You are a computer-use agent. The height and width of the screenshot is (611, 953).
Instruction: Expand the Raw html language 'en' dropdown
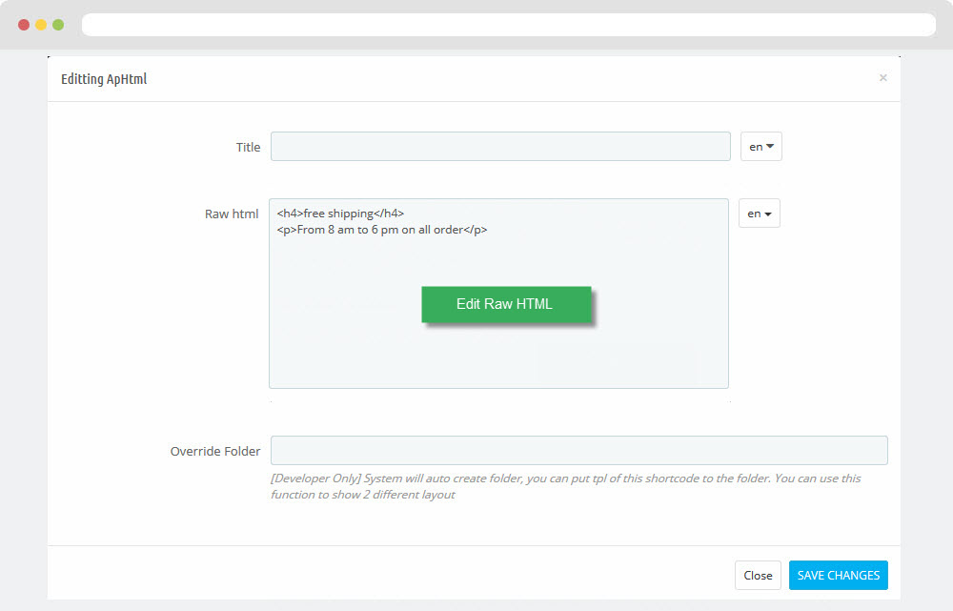[x=759, y=214]
